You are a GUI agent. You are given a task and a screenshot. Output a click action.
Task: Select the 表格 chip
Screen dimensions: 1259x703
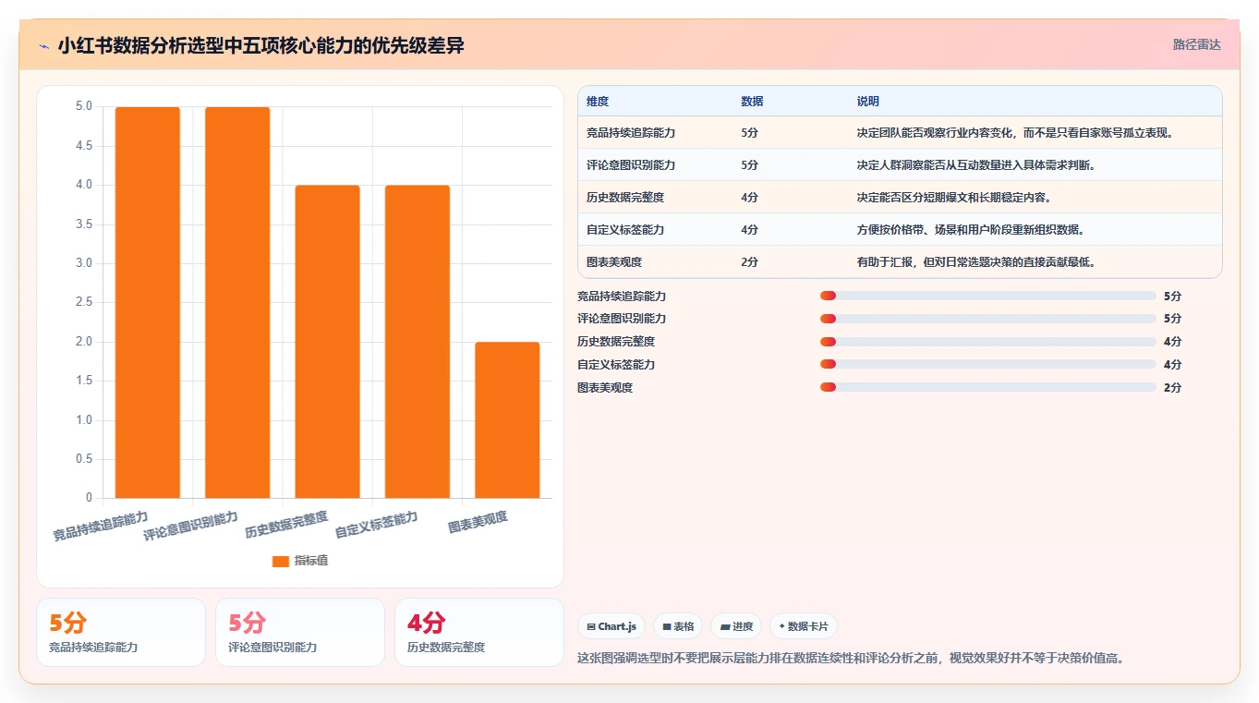click(x=678, y=626)
